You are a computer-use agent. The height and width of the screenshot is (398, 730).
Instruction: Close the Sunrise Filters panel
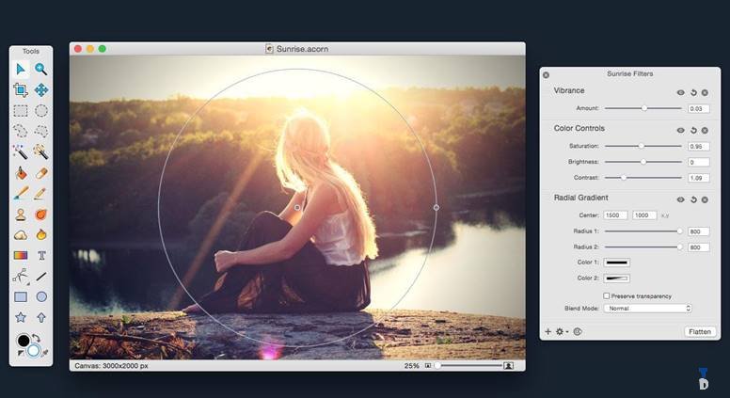pos(547,74)
